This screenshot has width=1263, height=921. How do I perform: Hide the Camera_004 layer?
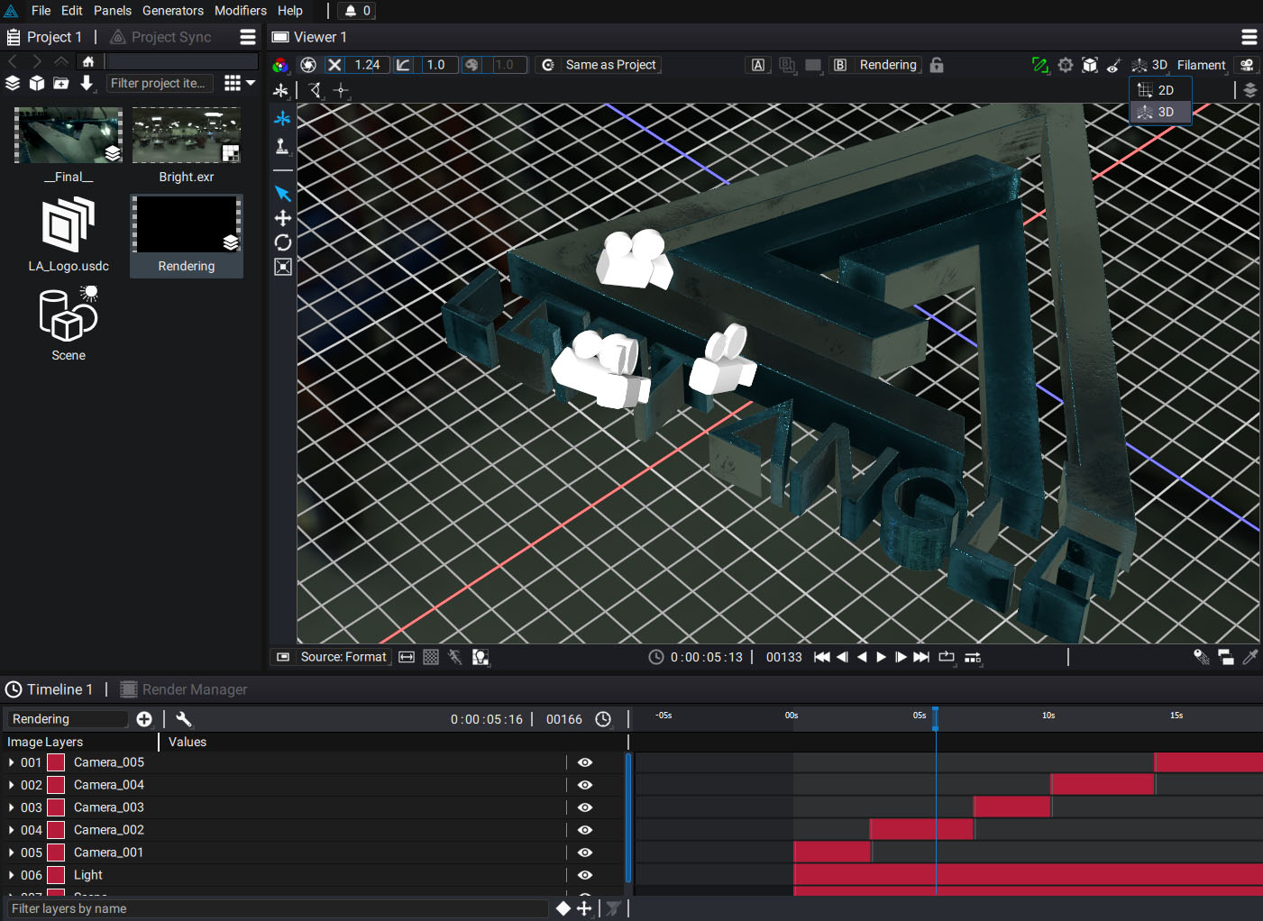[x=585, y=785]
